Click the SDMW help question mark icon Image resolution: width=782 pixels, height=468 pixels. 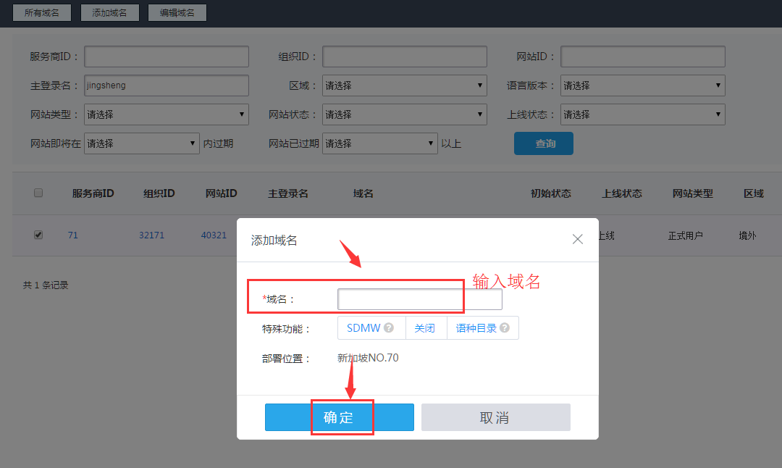[x=389, y=327]
